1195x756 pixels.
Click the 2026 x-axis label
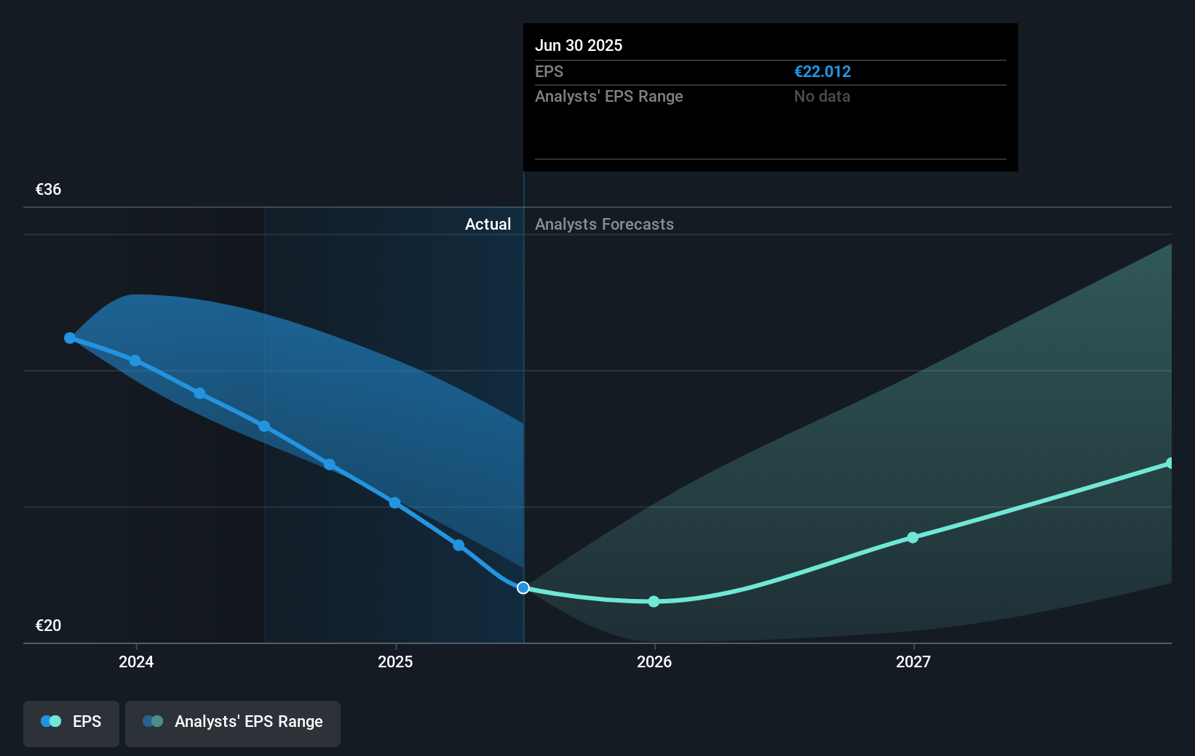654,661
